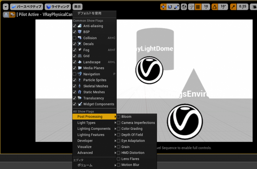Screen dimensions: 257x169
Task: Open the Post Processing submenu
Action: (94, 117)
